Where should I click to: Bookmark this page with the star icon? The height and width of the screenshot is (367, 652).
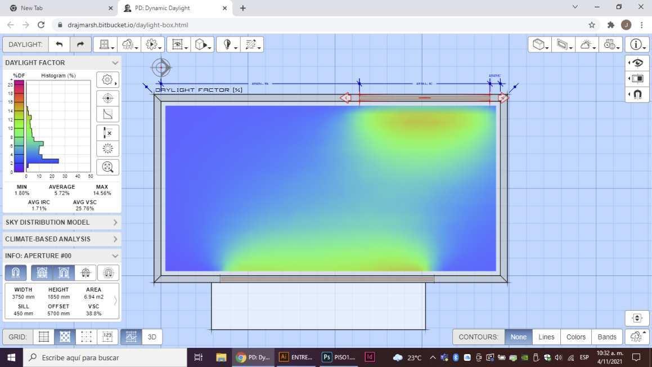(x=592, y=25)
